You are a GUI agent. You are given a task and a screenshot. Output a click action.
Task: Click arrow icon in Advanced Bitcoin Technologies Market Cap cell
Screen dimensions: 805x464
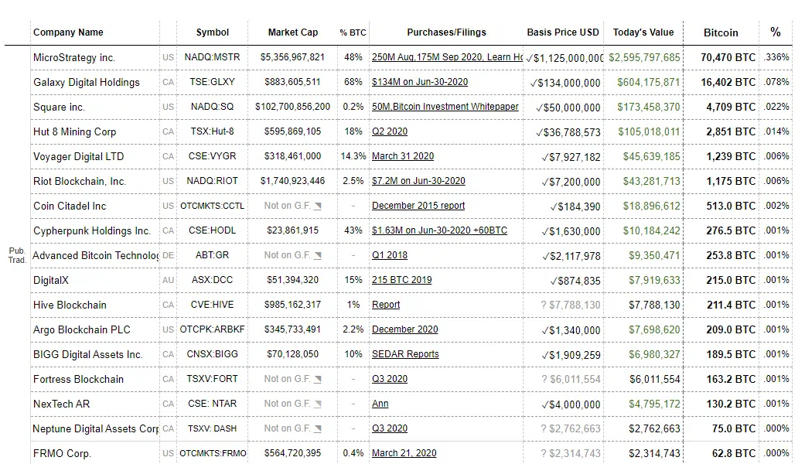(x=318, y=256)
